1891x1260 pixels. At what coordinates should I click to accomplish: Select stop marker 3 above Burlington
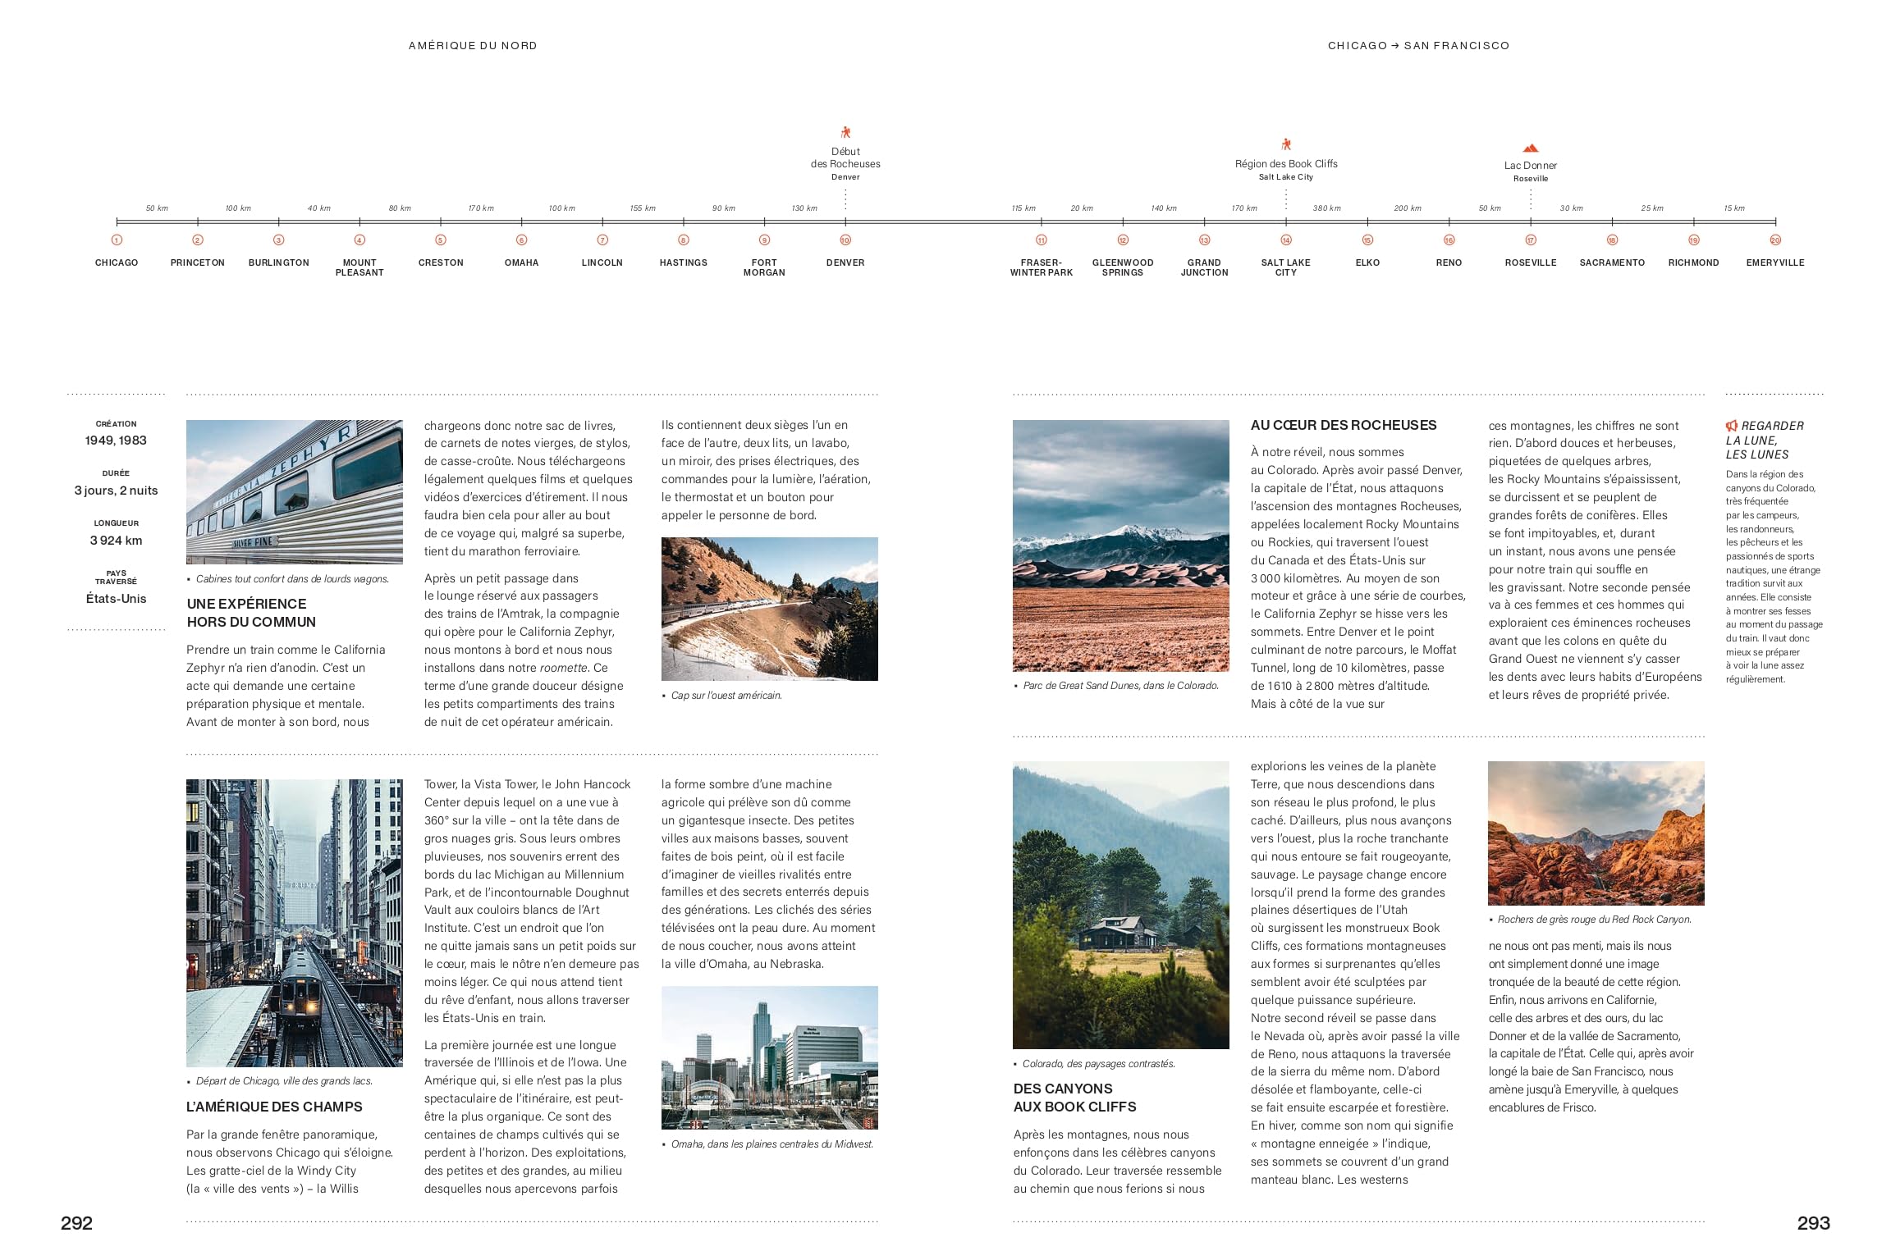pos(279,240)
